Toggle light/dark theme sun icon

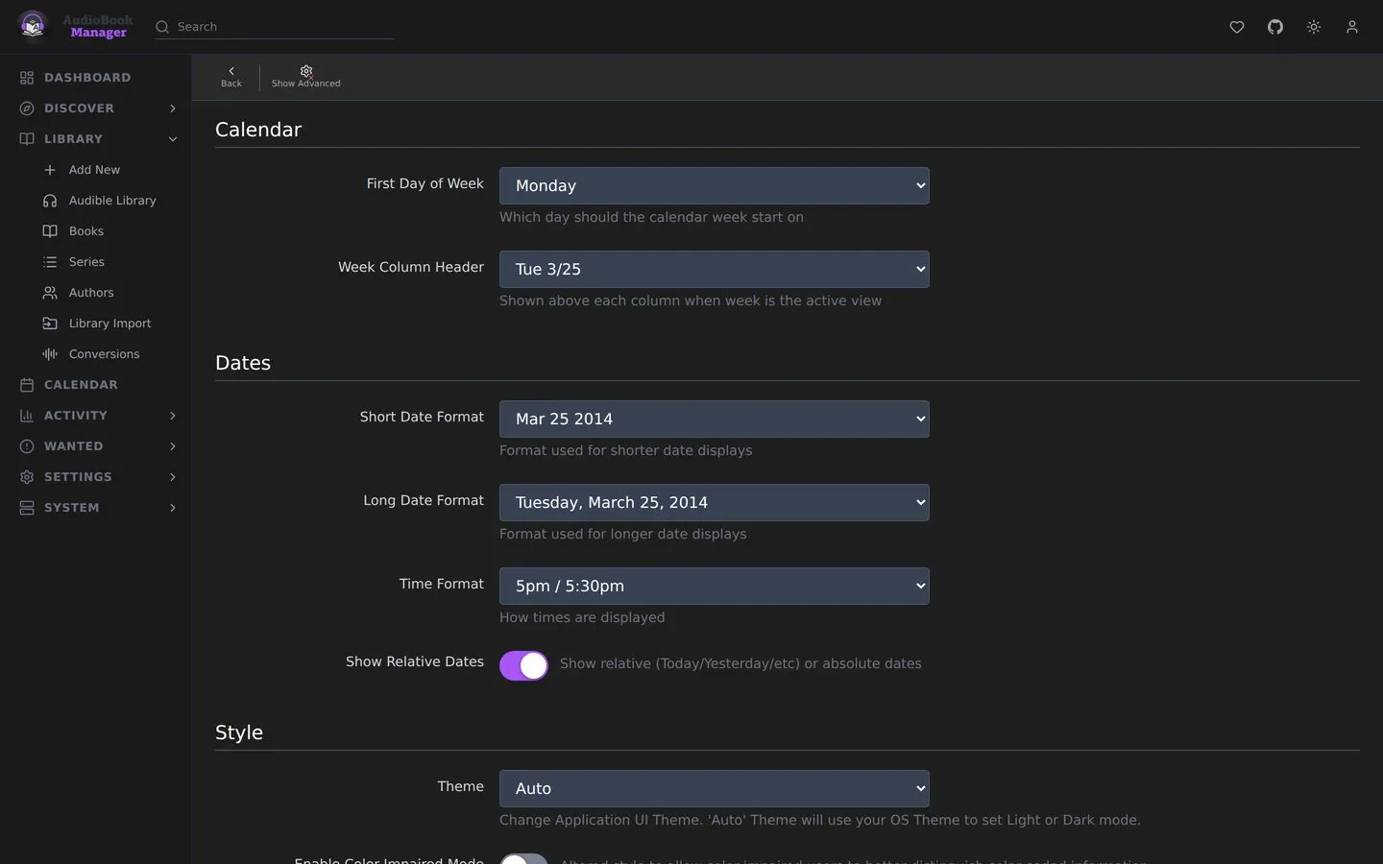click(1314, 27)
